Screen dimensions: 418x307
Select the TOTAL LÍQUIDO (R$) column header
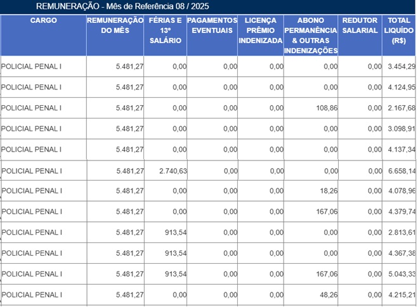point(400,30)
